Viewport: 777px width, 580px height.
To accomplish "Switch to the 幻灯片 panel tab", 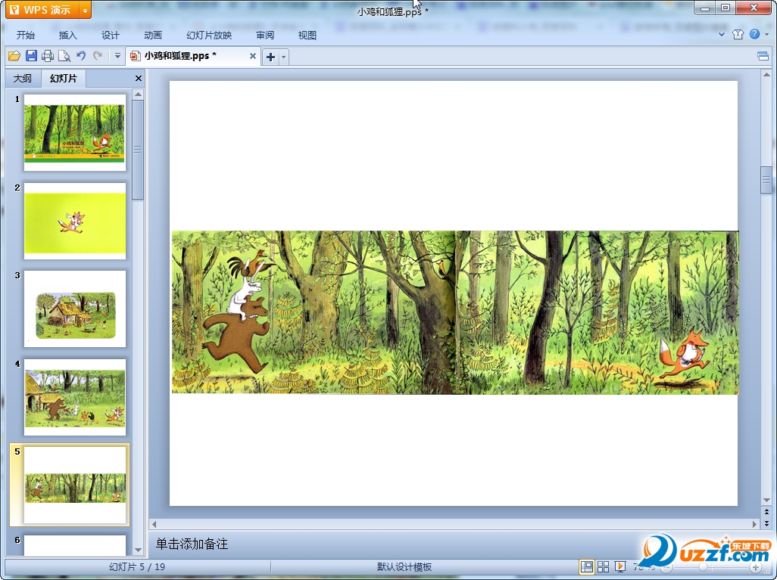I will (64, 78).
